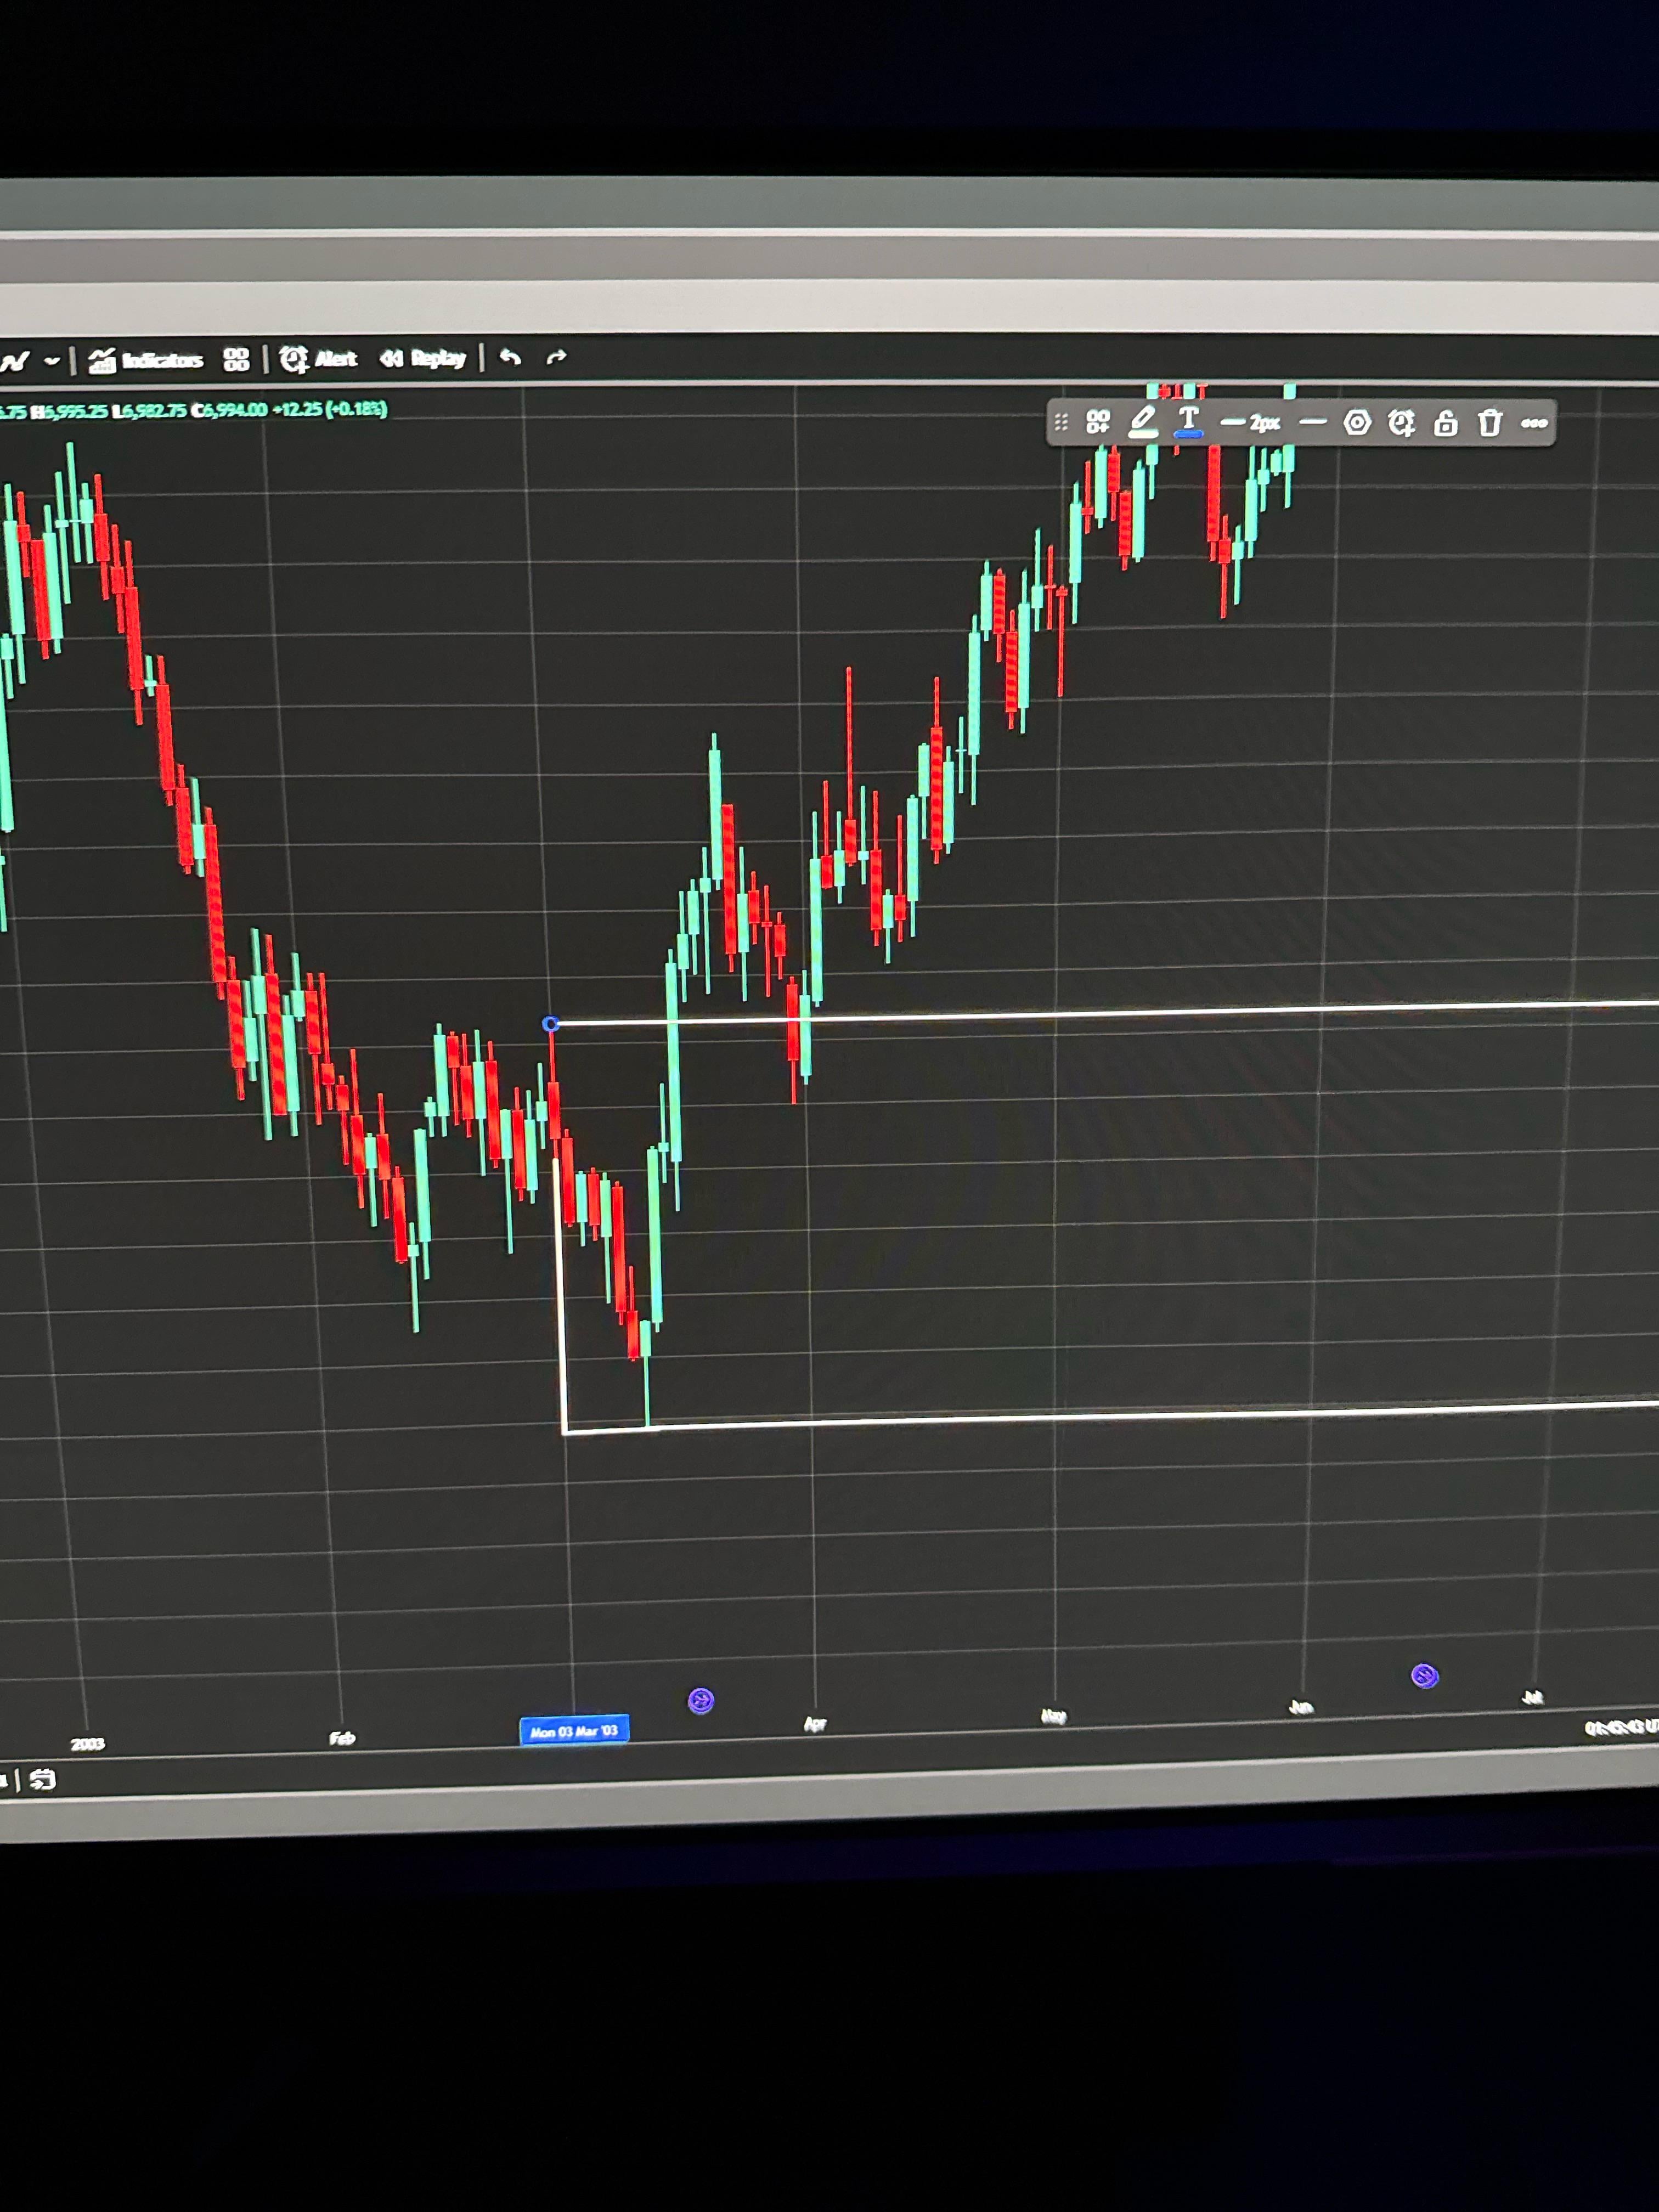Change text color with T swatch
This screenshot has width=1659, height=2212.
point(1188,421)
